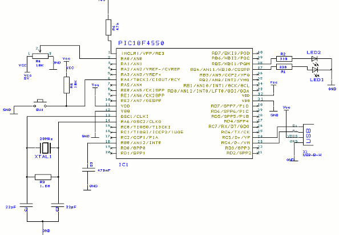Select the RA2/AN2/VREF-/CVREF pin label
339x235 pixels.
pos(151,69)
